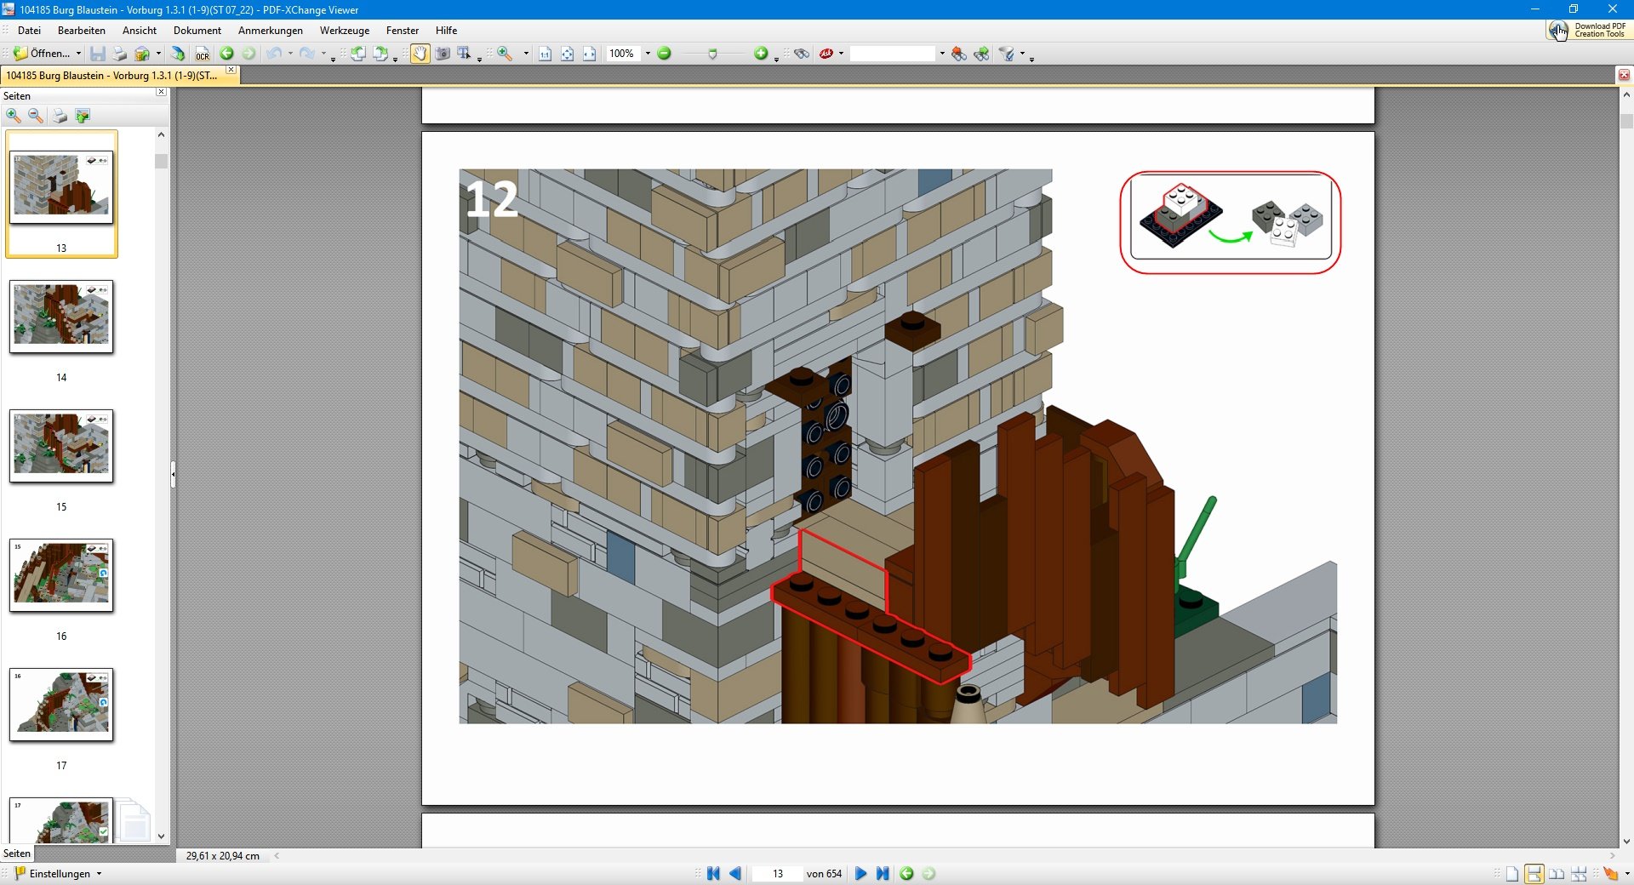Click the zoom slider handle
The image size is (1634, 885).
pos(713,54)
